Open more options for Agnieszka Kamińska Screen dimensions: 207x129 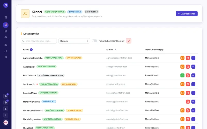193,58
